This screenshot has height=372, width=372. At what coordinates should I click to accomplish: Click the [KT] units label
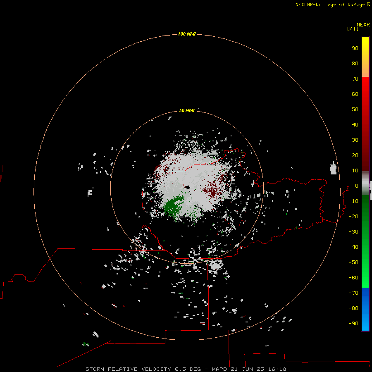pos(353,29)
